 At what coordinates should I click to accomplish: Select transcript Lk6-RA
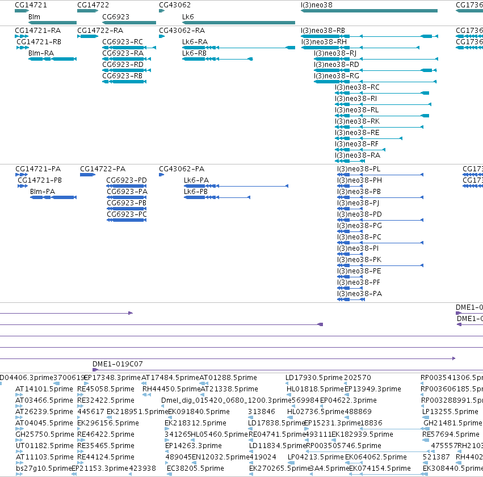pos(195,42)
